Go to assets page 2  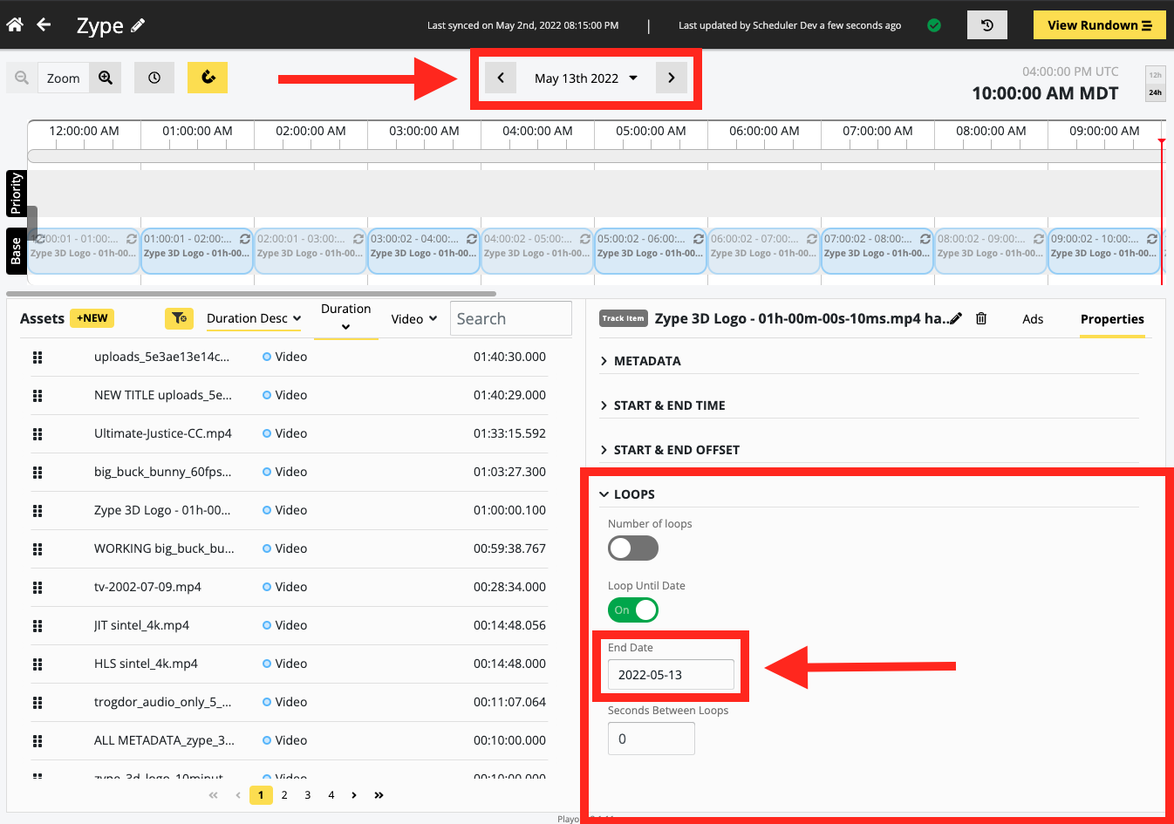click(x=284, y=795)
